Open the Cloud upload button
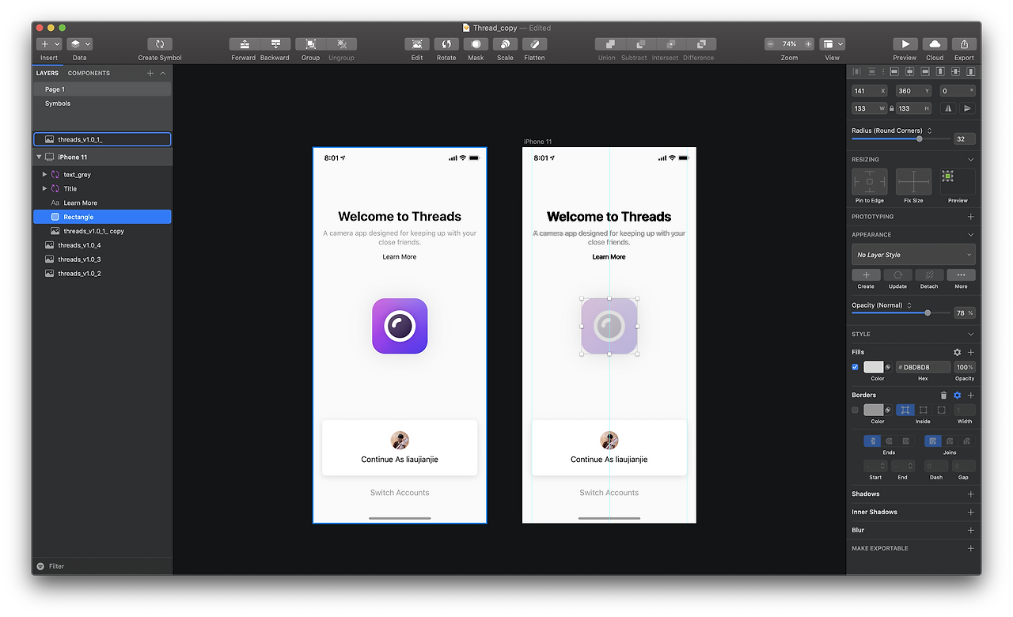The height and width of the screenshot is (617, 1013). 935,44
